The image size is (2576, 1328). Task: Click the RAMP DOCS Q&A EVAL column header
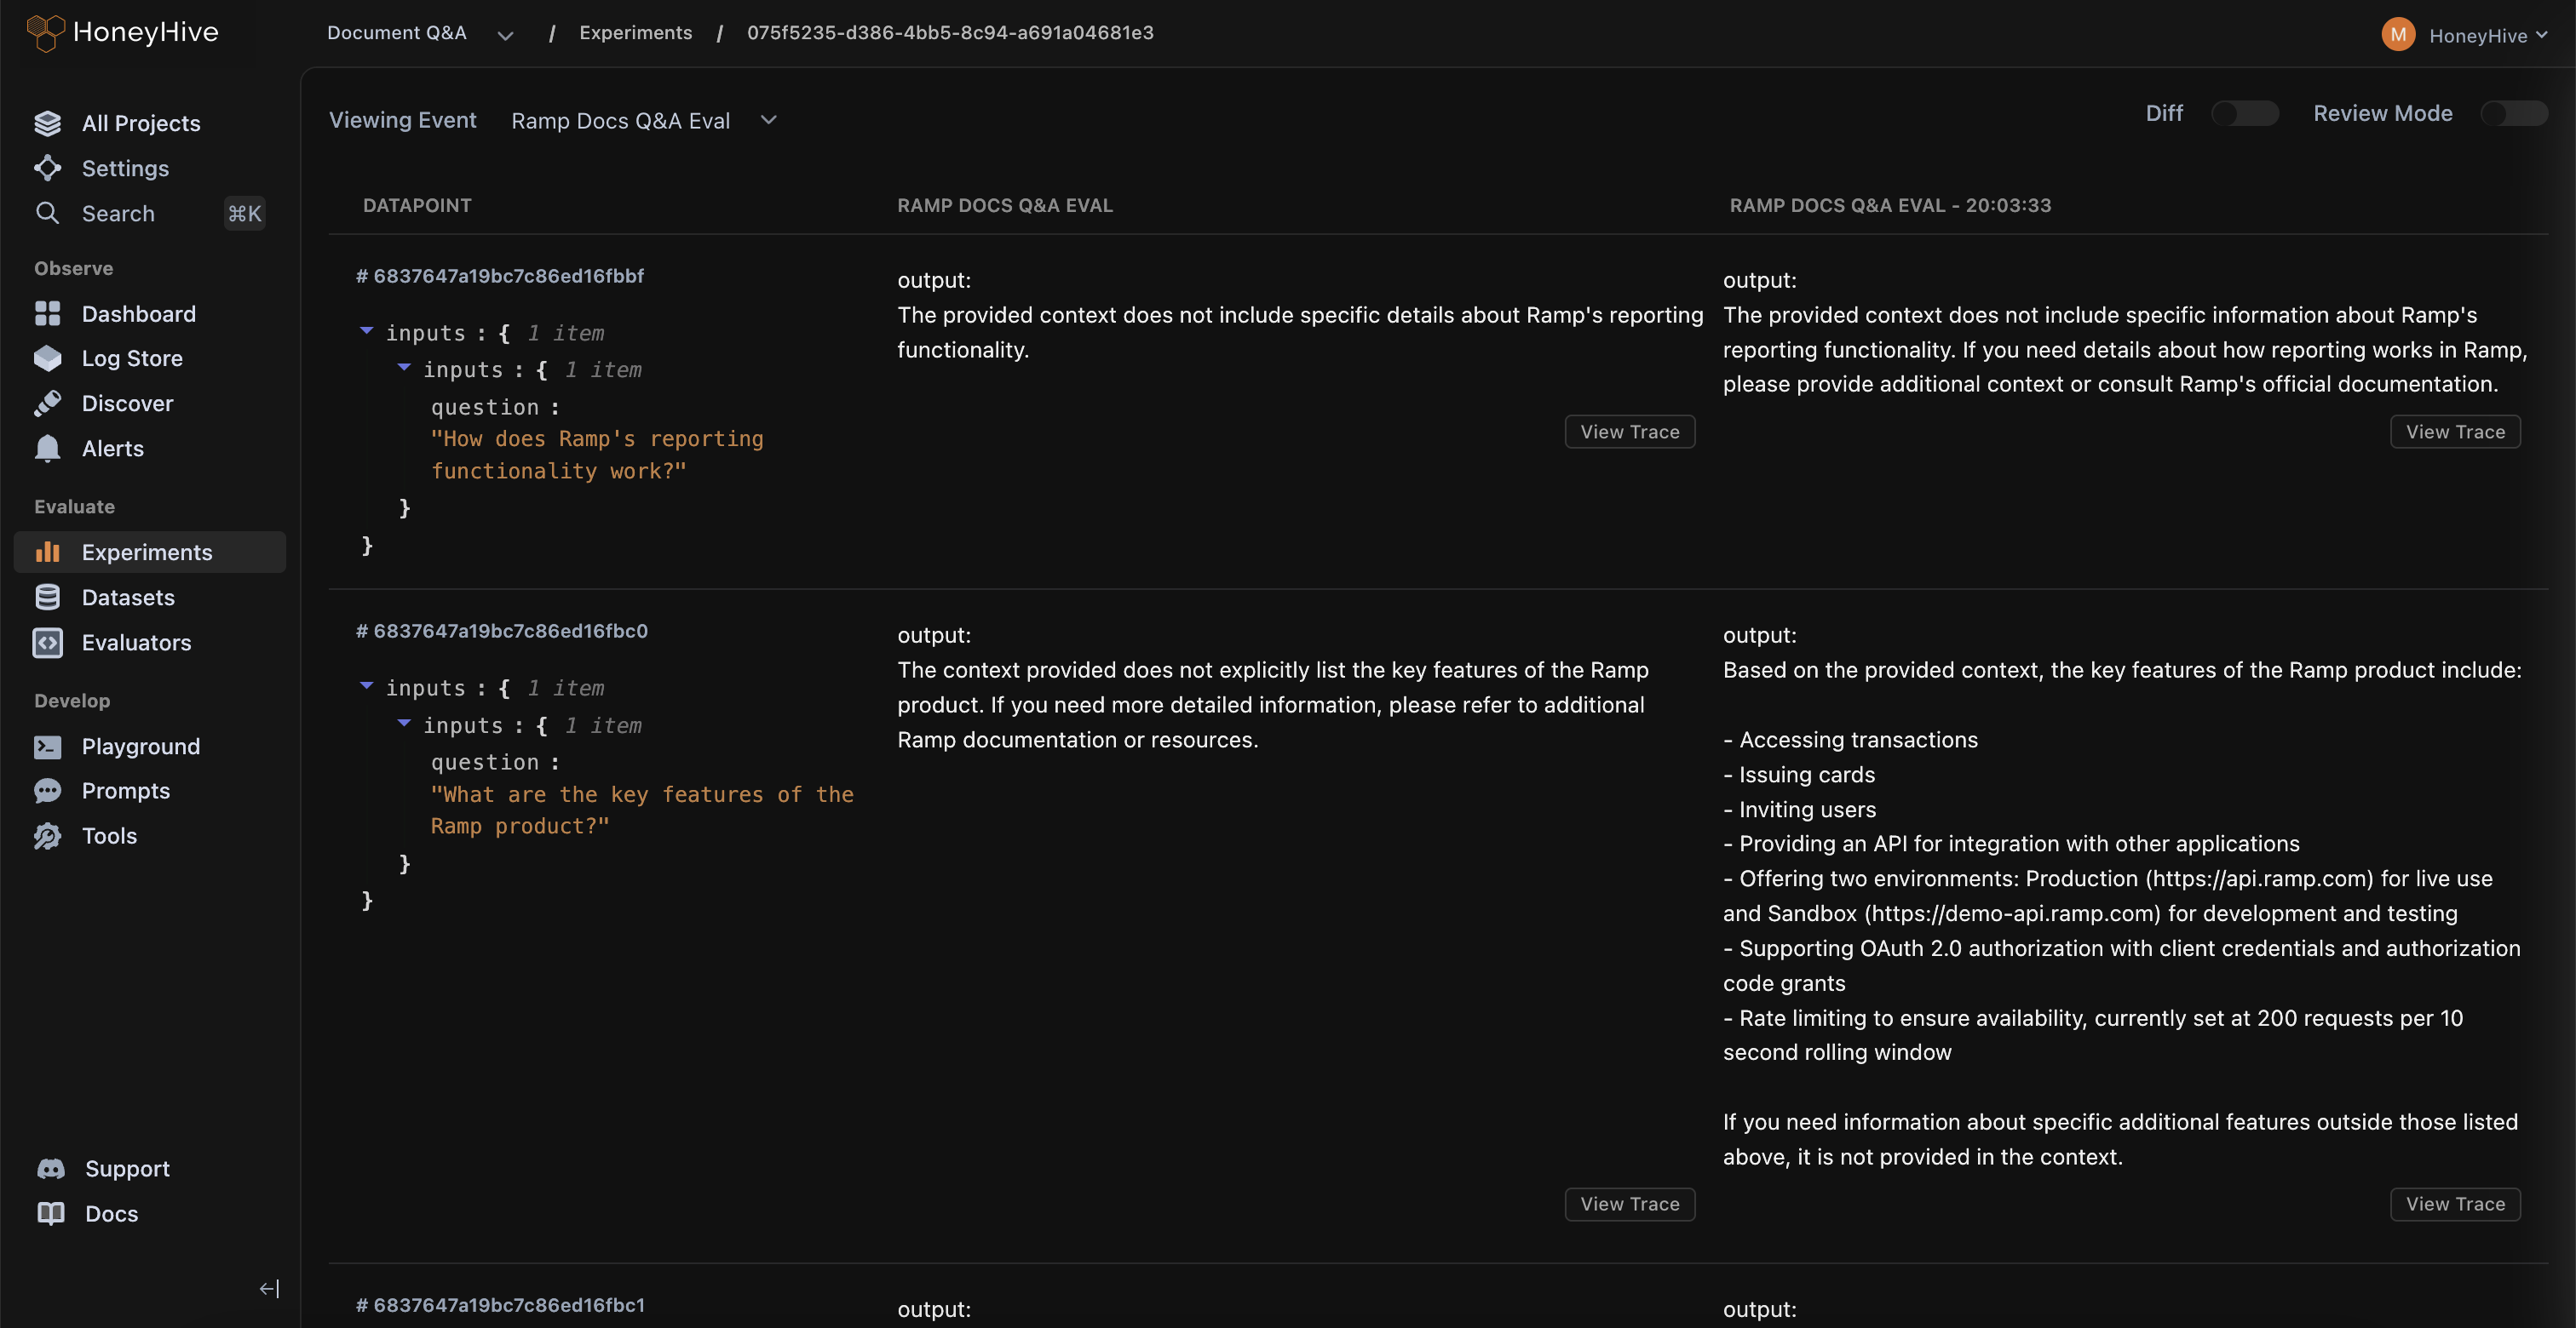[1004, 205]
